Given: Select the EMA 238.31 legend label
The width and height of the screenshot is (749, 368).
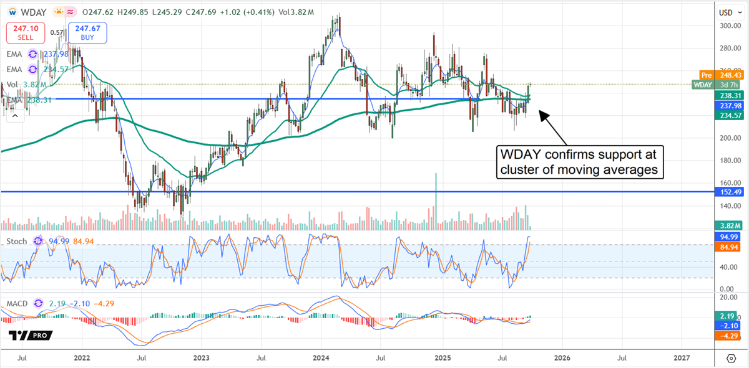Looking at the screenshot, I should [x=29, y=100].
